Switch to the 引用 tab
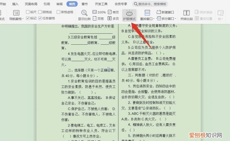The width and height of the screenshot is (230, 141). point(47,4)
